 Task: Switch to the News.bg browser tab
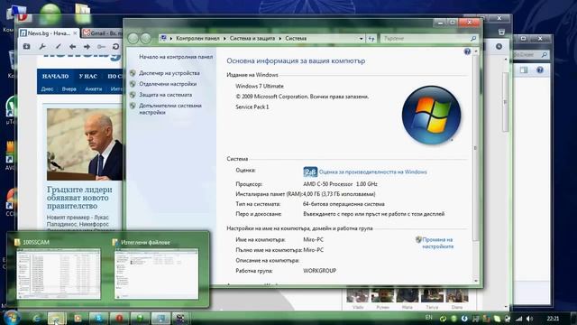[x=48, y=33]
